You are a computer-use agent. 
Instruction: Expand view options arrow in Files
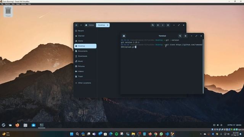[x=163, y=25]
